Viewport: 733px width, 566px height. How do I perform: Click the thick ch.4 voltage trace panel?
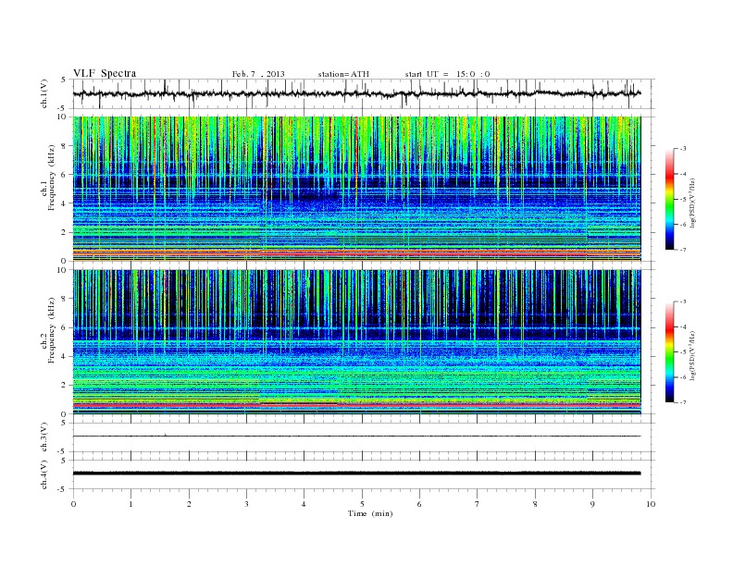click(x=364, y=474)
